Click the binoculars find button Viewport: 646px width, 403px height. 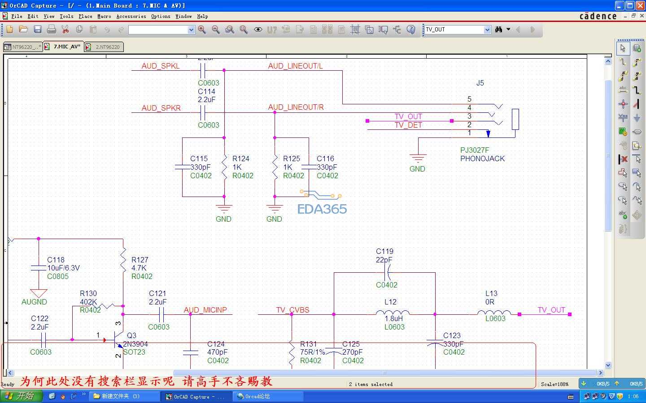(x=498, y=30)
